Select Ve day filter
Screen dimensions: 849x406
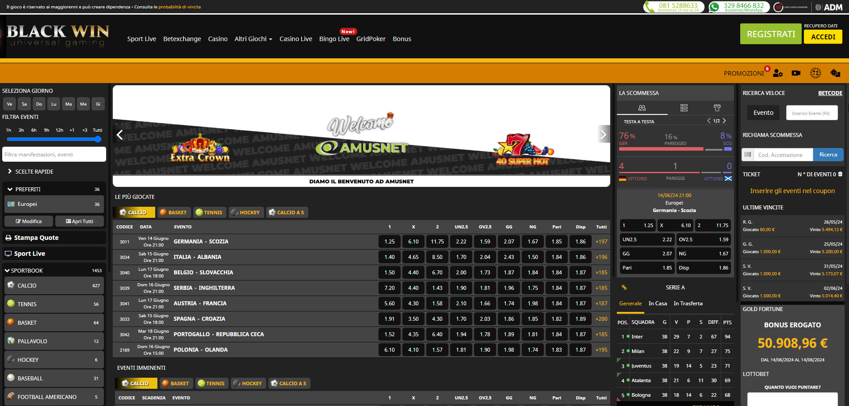(x=10, y=104)
